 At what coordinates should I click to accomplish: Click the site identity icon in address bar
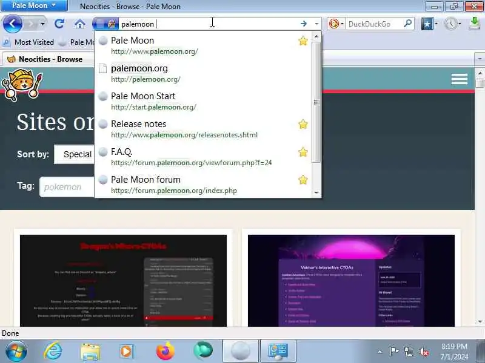(105, 24)
